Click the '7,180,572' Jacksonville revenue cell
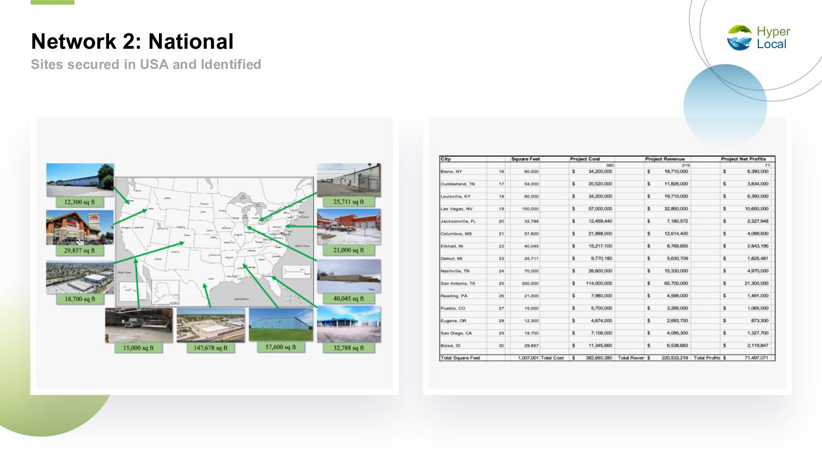The image size is (822, 462). pos(677,221)
